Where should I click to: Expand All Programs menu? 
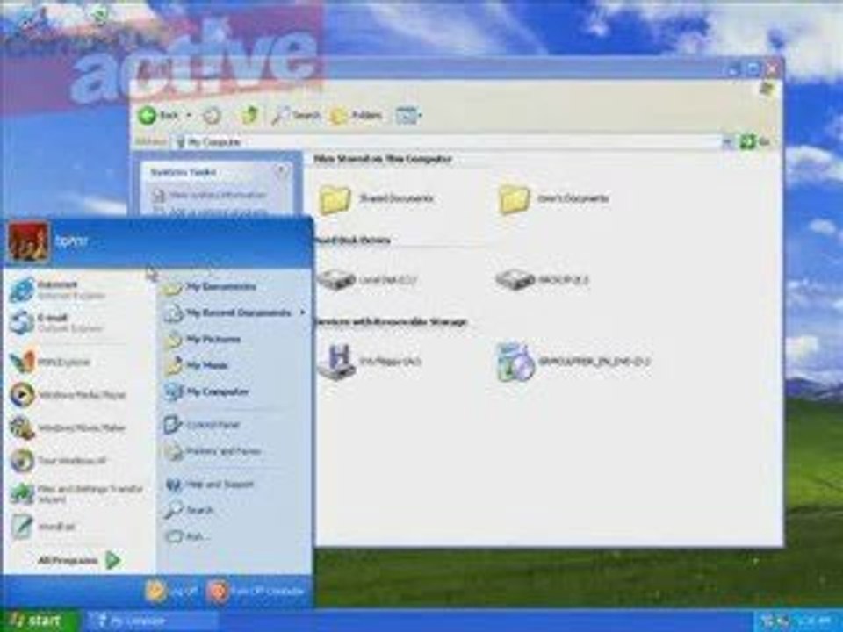(78, 561)
